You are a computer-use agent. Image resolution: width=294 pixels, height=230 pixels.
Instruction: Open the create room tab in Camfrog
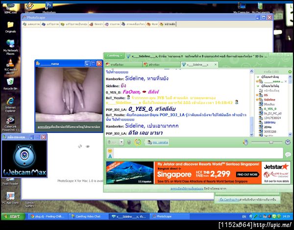pos(161,64)
